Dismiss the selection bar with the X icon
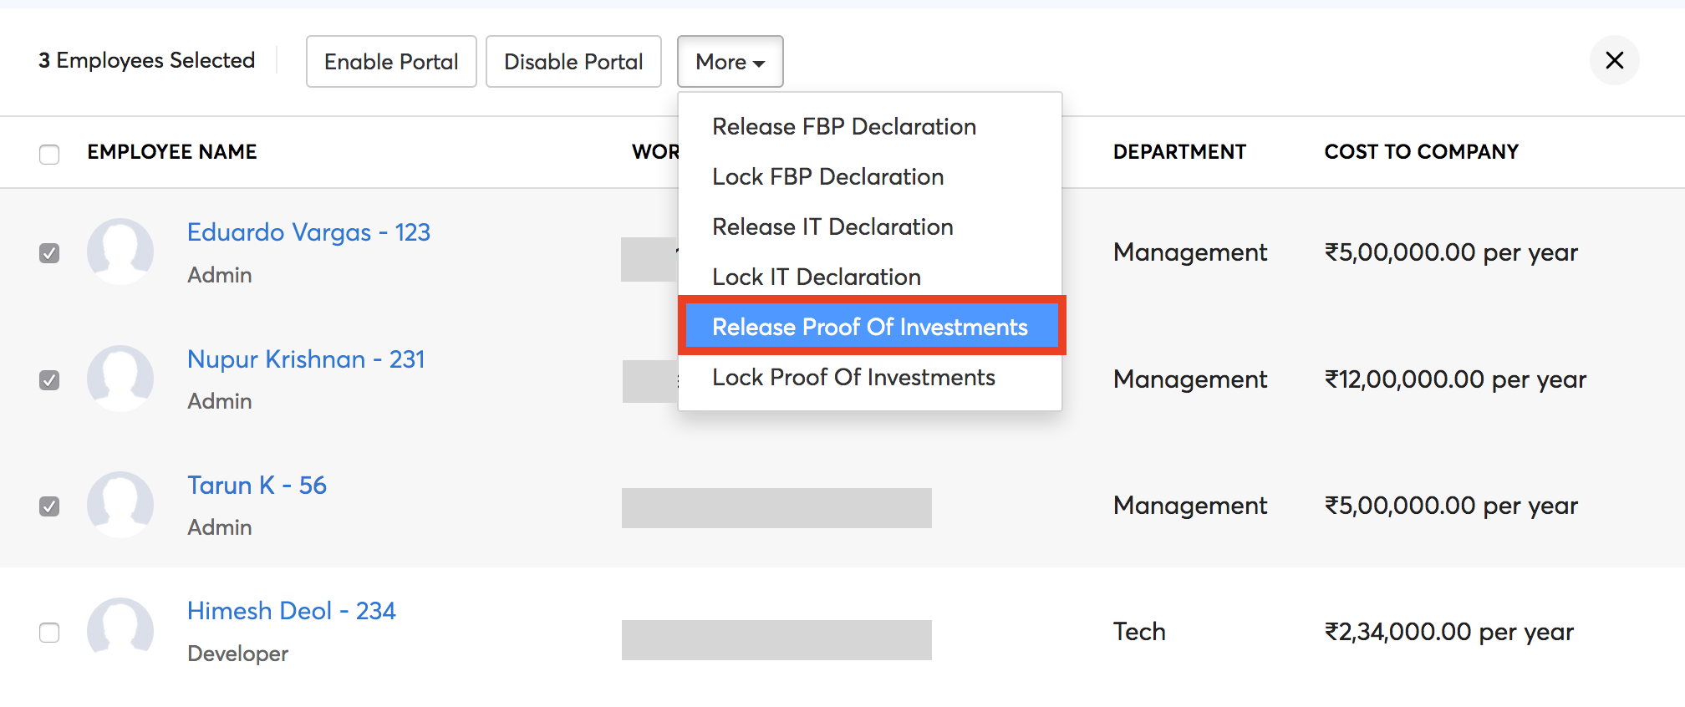This screenshot has height=707, width=1685. coord(1614,60)
